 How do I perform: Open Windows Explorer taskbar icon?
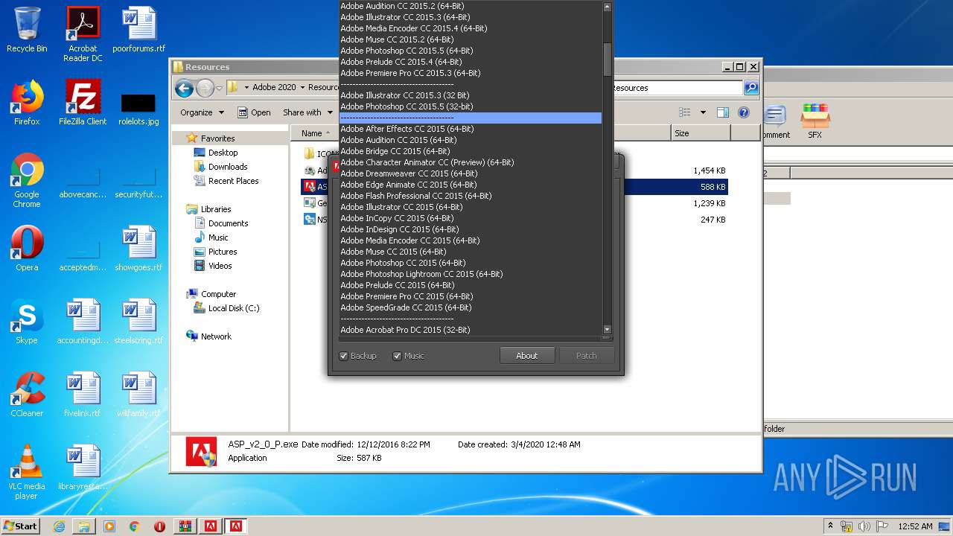[x=84, y=526]
